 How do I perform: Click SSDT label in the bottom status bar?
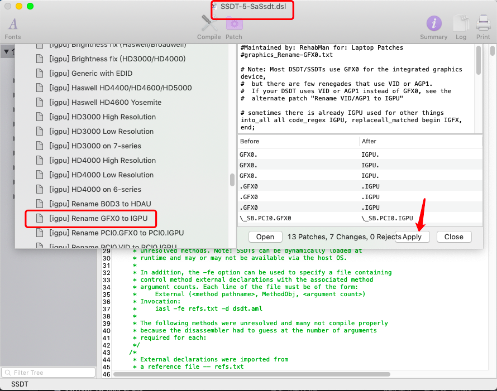(20, 384)
